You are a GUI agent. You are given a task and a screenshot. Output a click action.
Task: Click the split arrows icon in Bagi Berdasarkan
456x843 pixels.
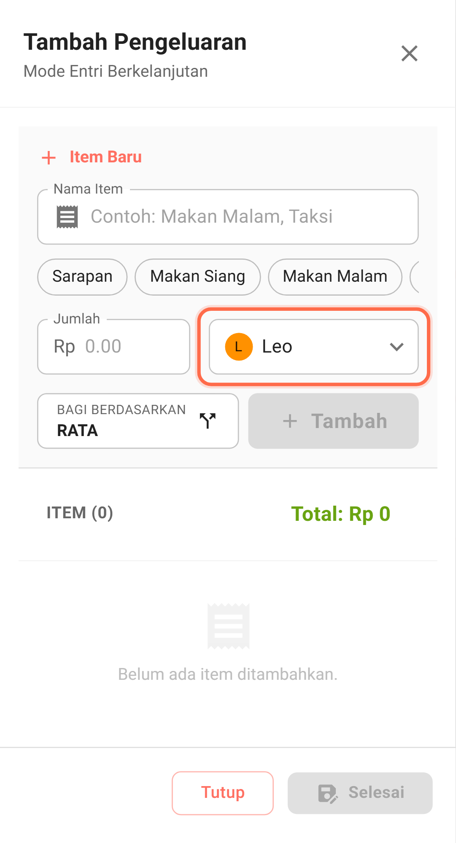coord(208,420)
